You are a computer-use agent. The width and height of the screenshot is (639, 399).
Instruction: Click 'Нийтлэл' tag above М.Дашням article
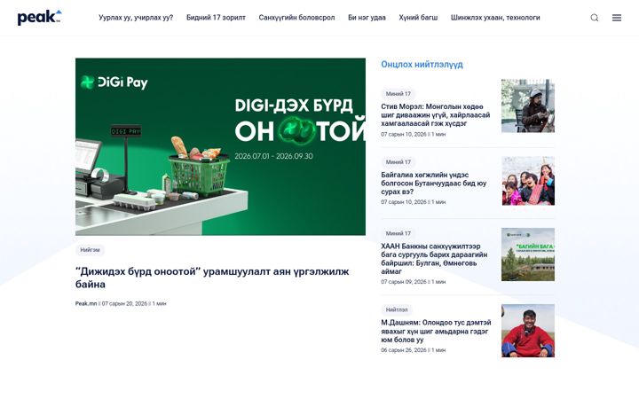click(x=397, y=309)
